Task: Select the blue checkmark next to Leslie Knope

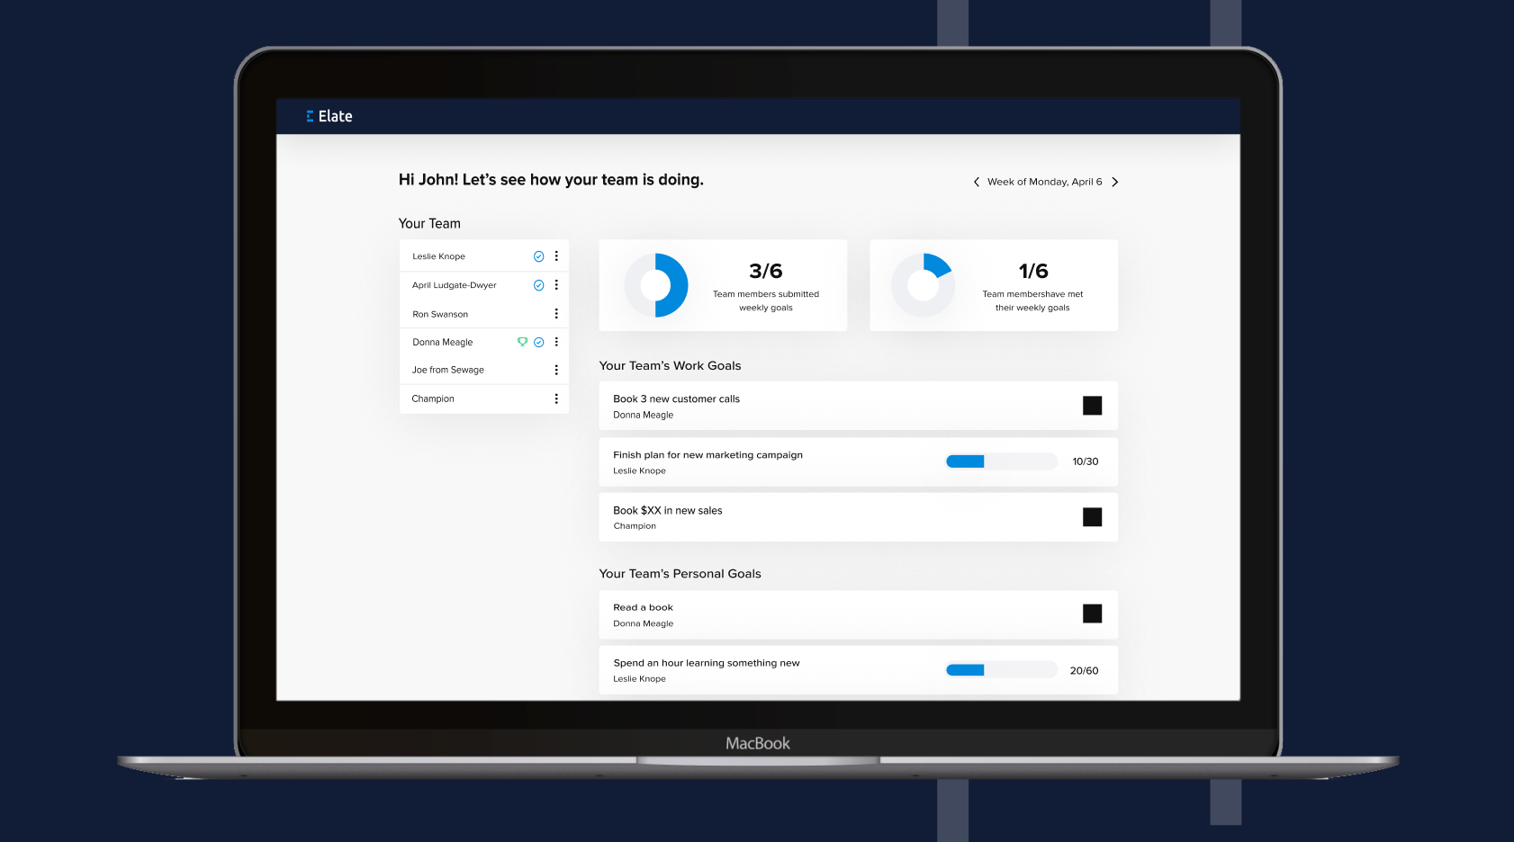Action: click(x=539, y=255)
